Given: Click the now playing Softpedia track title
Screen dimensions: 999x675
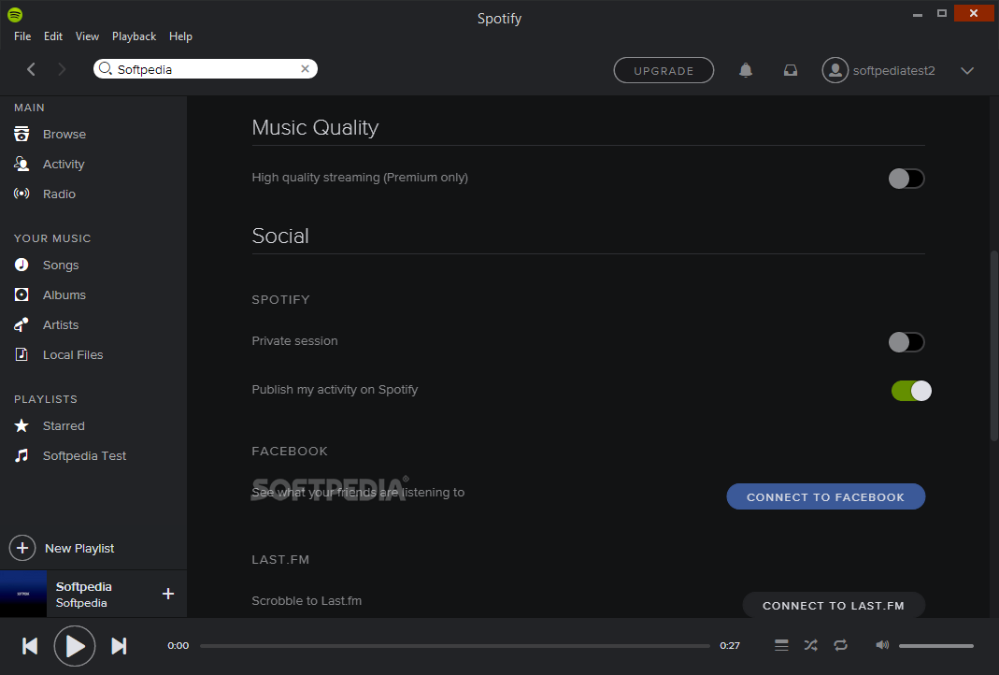Looking at the screenshot, I should (x=83, y=586).
